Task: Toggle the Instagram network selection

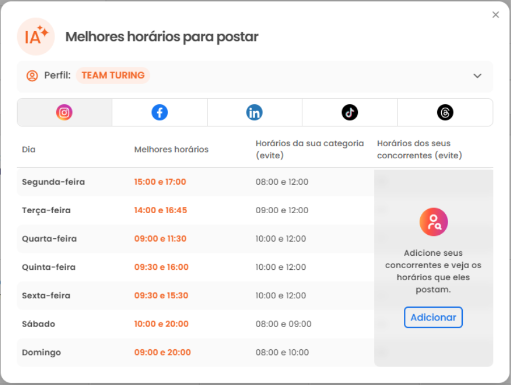Action: 64,112
